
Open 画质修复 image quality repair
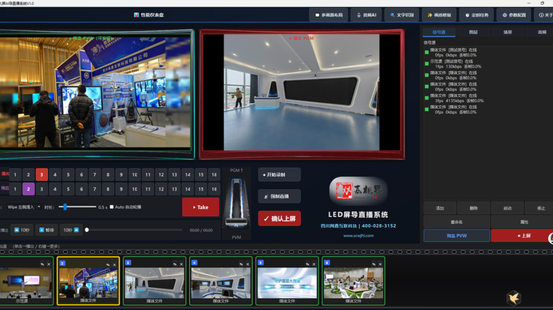tap(439, 15)
